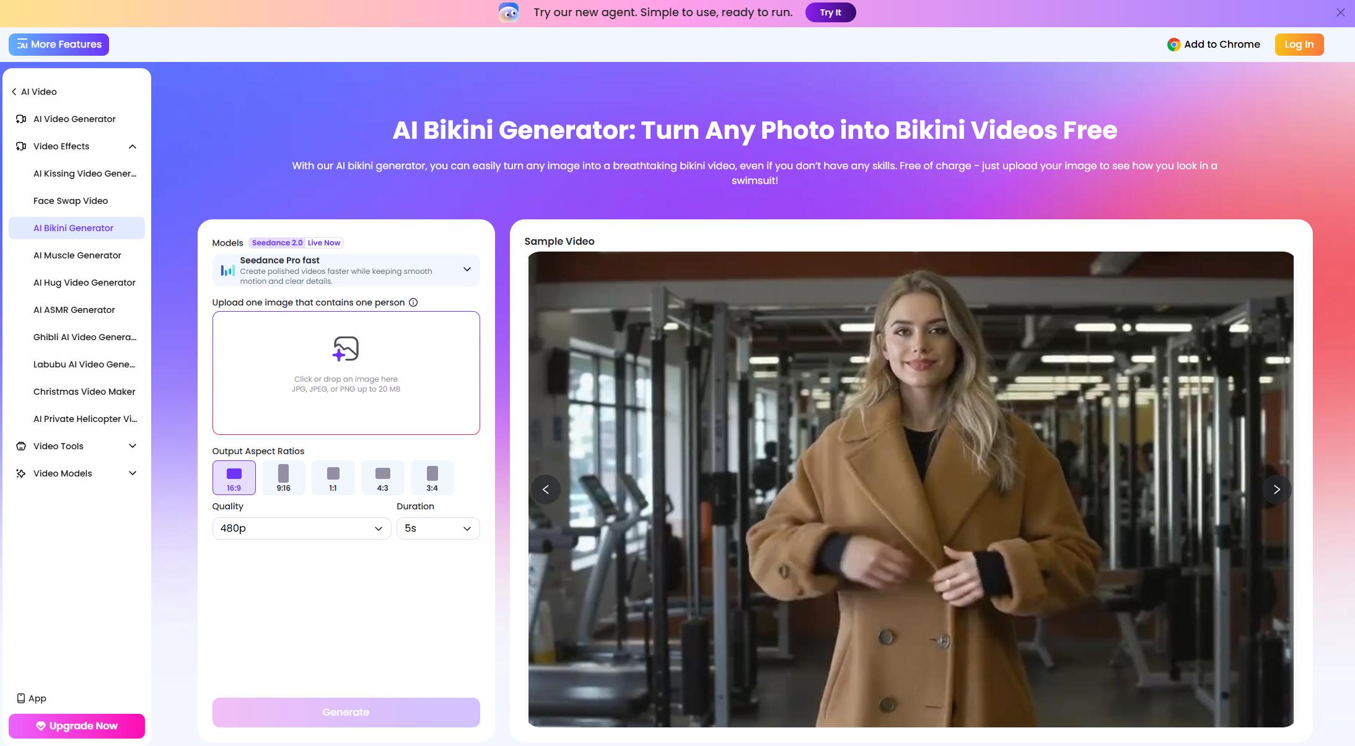
Task: Click the upload info icon
Action: point(413,302)
